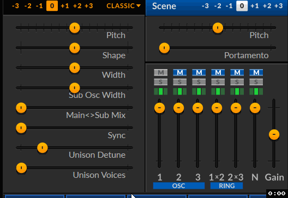The image size is (288, 198).
Task: Select Scene octave -2
Action: tap(218, 6)
